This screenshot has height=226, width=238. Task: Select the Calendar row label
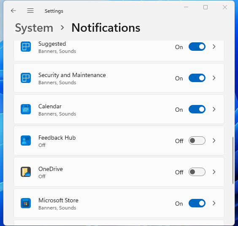tap(50, 106)
